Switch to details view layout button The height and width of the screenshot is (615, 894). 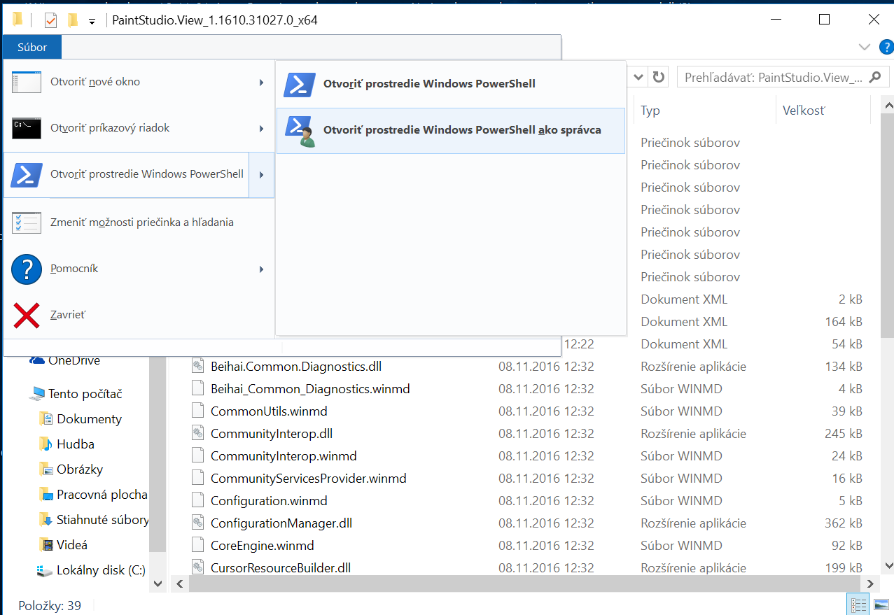tap(858, 606)
